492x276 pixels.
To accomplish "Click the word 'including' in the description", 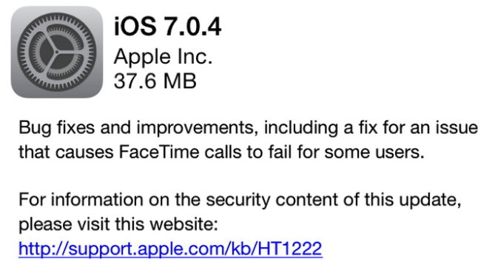I will click(x=301, y=129).
